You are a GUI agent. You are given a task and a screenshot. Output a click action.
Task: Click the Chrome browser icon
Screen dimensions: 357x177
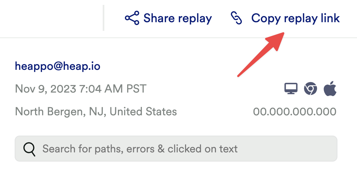click(x=310, y=89)
